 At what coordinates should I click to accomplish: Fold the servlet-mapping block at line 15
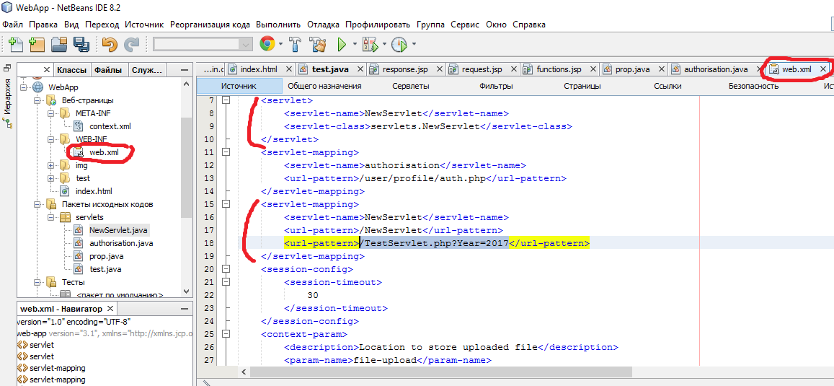pyautogui.click(x=226, y=204)
